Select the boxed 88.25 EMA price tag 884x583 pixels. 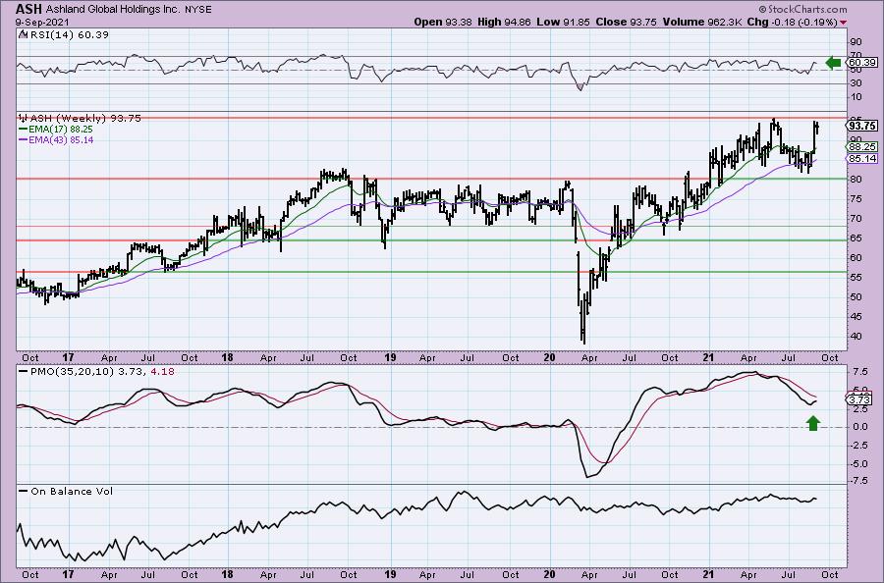(x=862, y=147)
